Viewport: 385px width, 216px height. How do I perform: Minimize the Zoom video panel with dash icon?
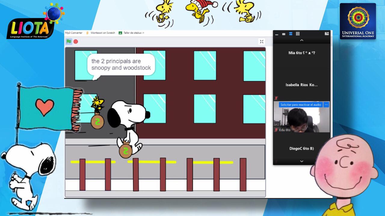pyautogui.click(x=277, y=34)
